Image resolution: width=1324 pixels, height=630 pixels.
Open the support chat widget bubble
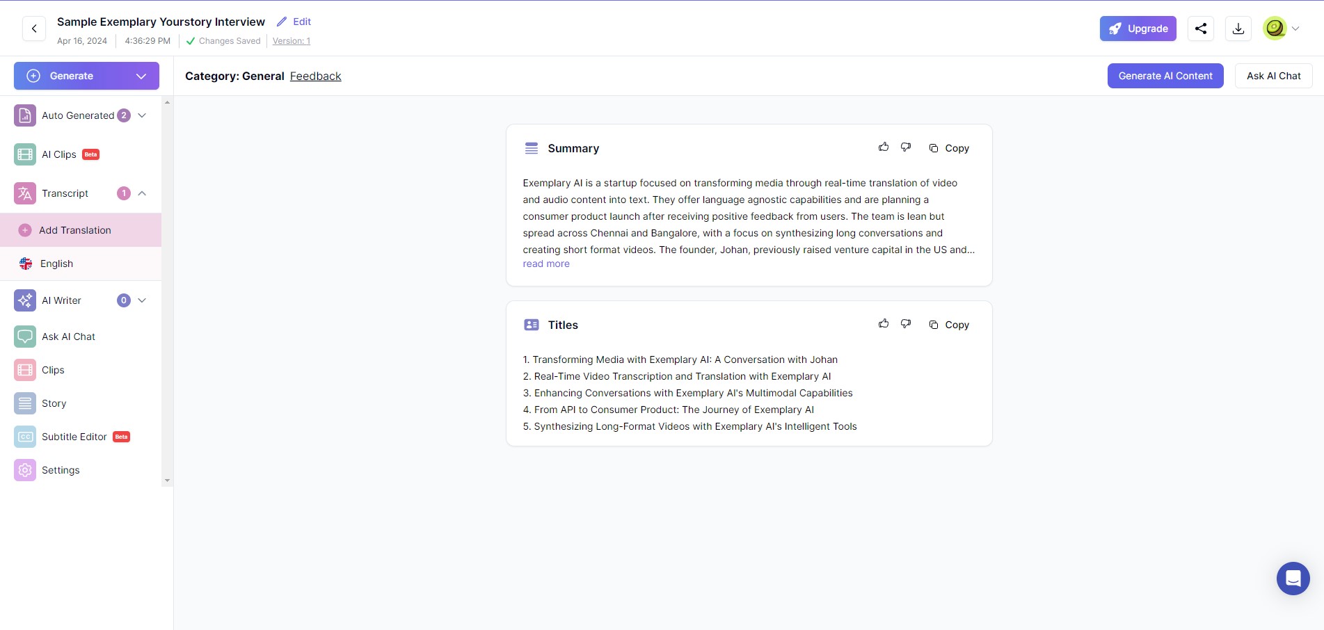tap(1293, 579)
